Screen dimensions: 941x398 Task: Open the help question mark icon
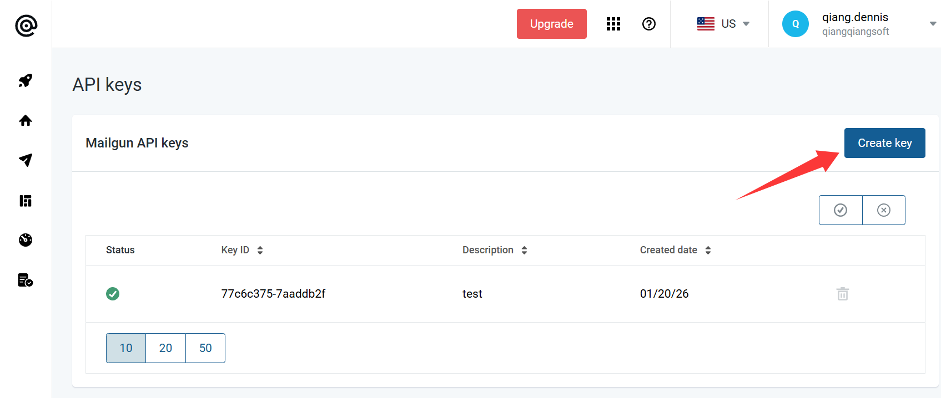click(648, 24)
